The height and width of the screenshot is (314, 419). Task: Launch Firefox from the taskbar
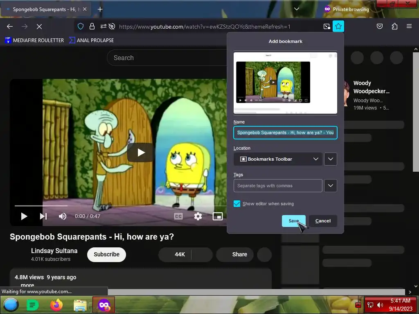click(56, 305)
